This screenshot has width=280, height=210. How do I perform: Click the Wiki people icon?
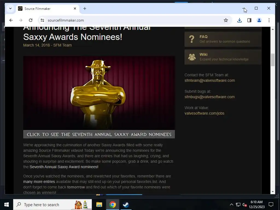pyautogui.click(x=192, y=57)
